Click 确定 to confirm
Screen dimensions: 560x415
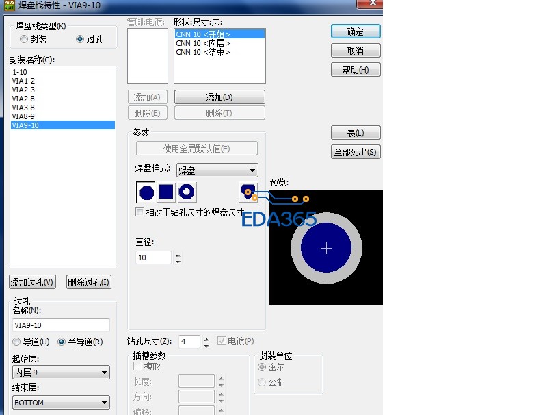click(x=356, y=32)
